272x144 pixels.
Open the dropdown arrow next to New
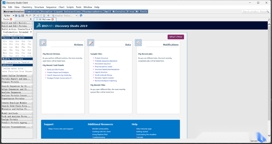click(x=13, y=16)
